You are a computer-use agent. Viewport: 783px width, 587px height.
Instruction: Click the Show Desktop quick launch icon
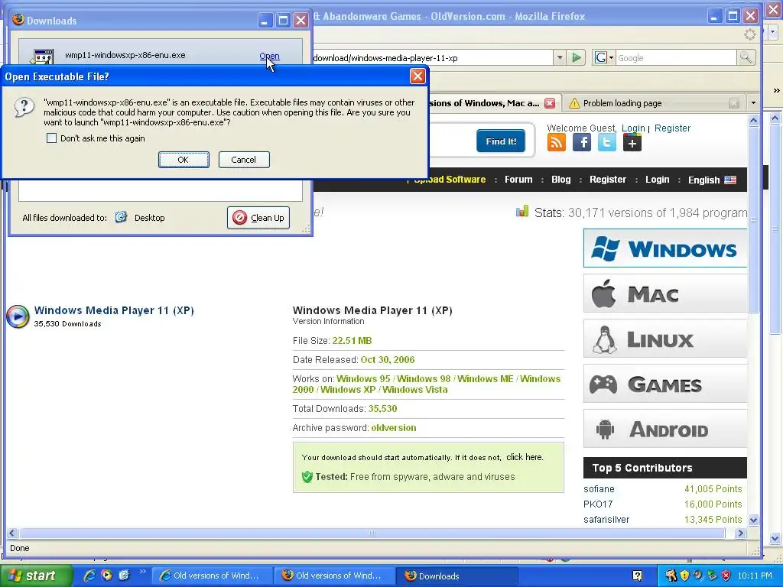pyautogui.click(x=124, y=576)
